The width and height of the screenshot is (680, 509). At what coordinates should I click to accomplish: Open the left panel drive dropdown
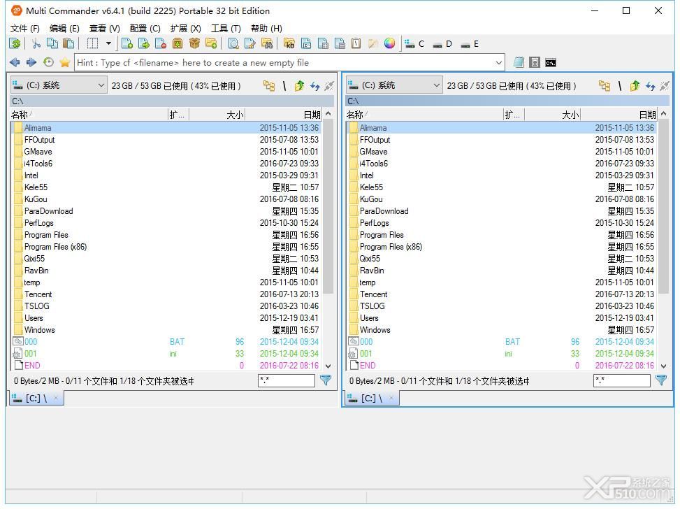pyautogui.click(x=58, y=85)
